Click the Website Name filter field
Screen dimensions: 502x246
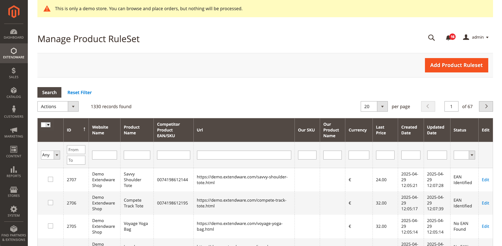point(105,155)
